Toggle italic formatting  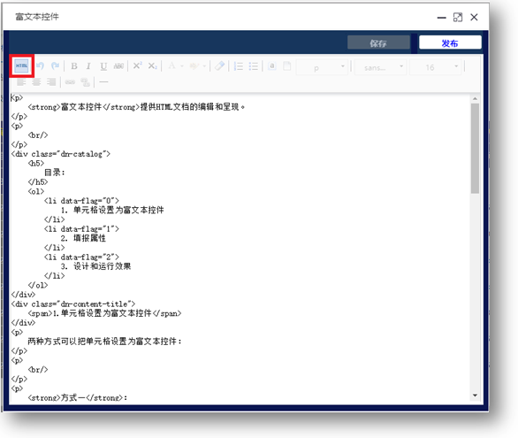tap(88, 66)
